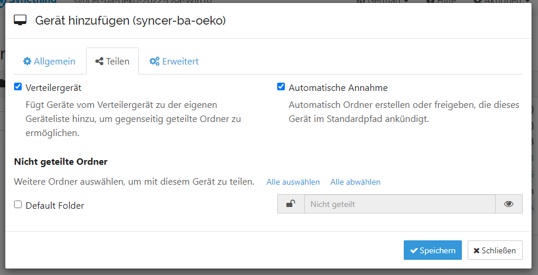Click the X icon on the Schließen button

[x=476, y=251]
